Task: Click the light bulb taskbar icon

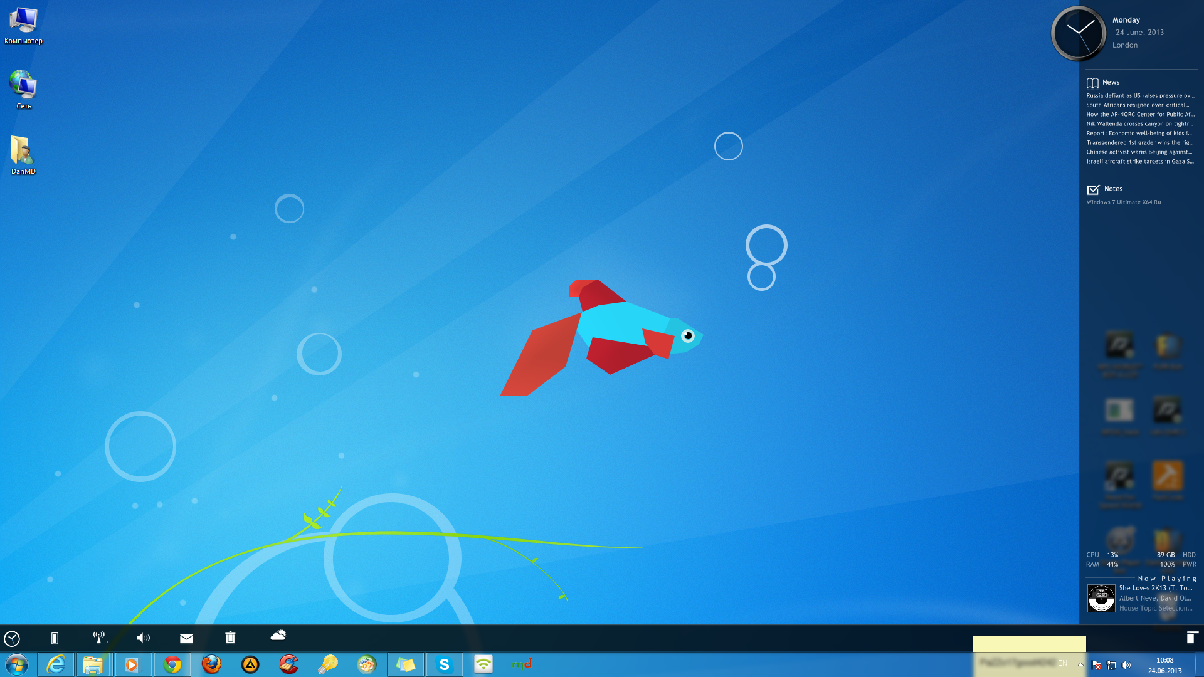Action: point(328,664)
